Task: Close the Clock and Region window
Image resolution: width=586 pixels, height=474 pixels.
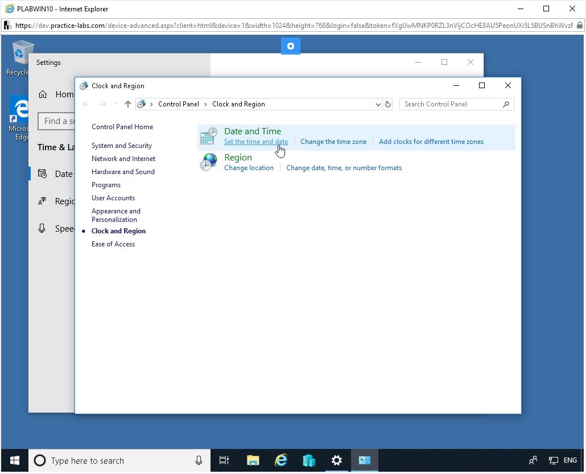Action: (x=508, y=85)
